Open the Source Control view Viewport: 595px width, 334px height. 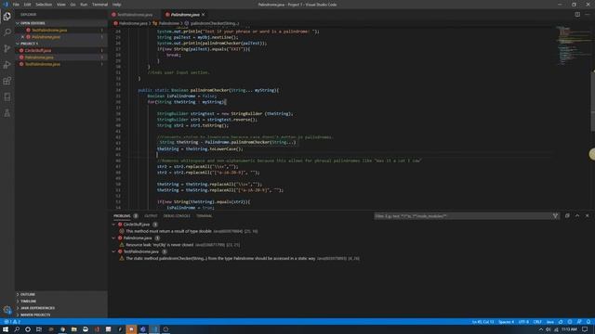7,48
